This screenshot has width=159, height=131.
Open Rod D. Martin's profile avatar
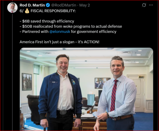(x=12, y=8)
